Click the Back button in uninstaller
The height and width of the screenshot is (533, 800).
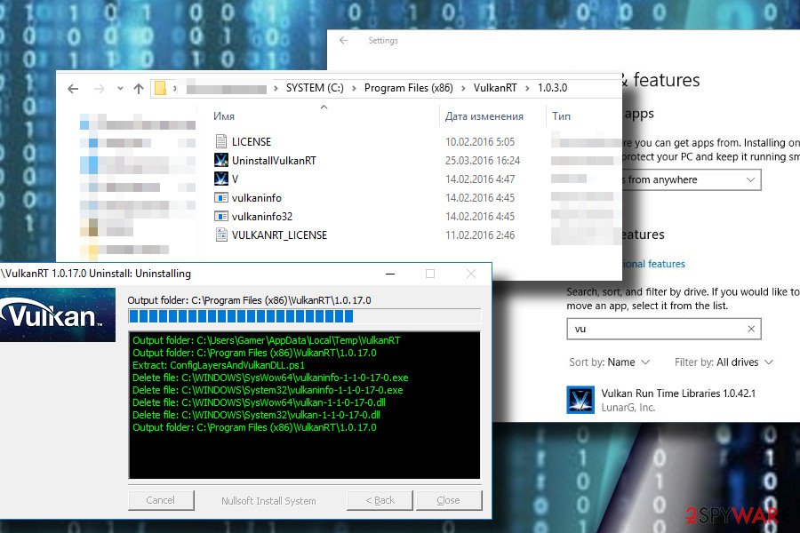click(380, 500)
